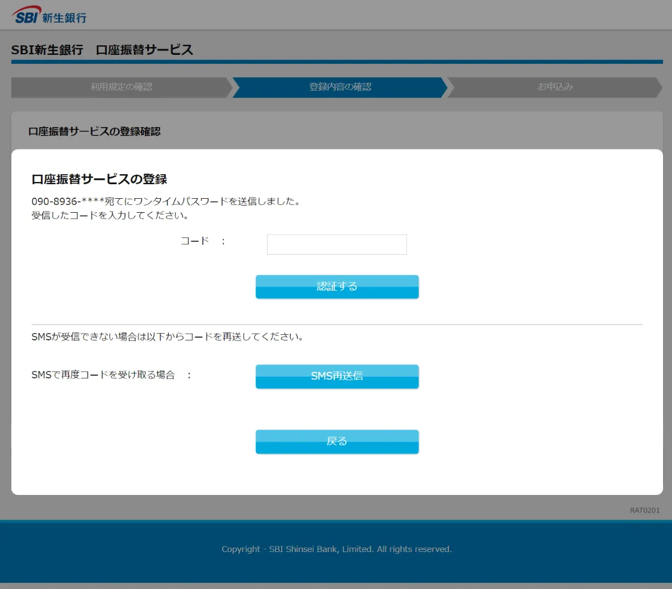The width and height of the screenshot is (672, 589).
Task: Click the SBI Shinsei Bank copyright text
Action: pos(337,549)
